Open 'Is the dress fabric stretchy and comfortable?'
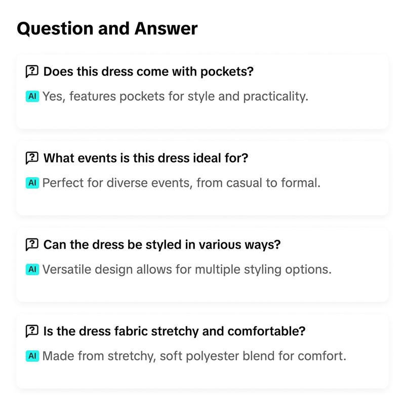The width and height of the screenshot is (405, 405). click(x=174, y=331)
